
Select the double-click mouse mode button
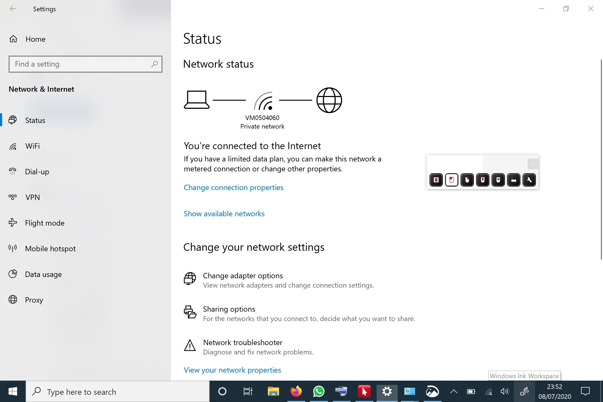point(483,180)
